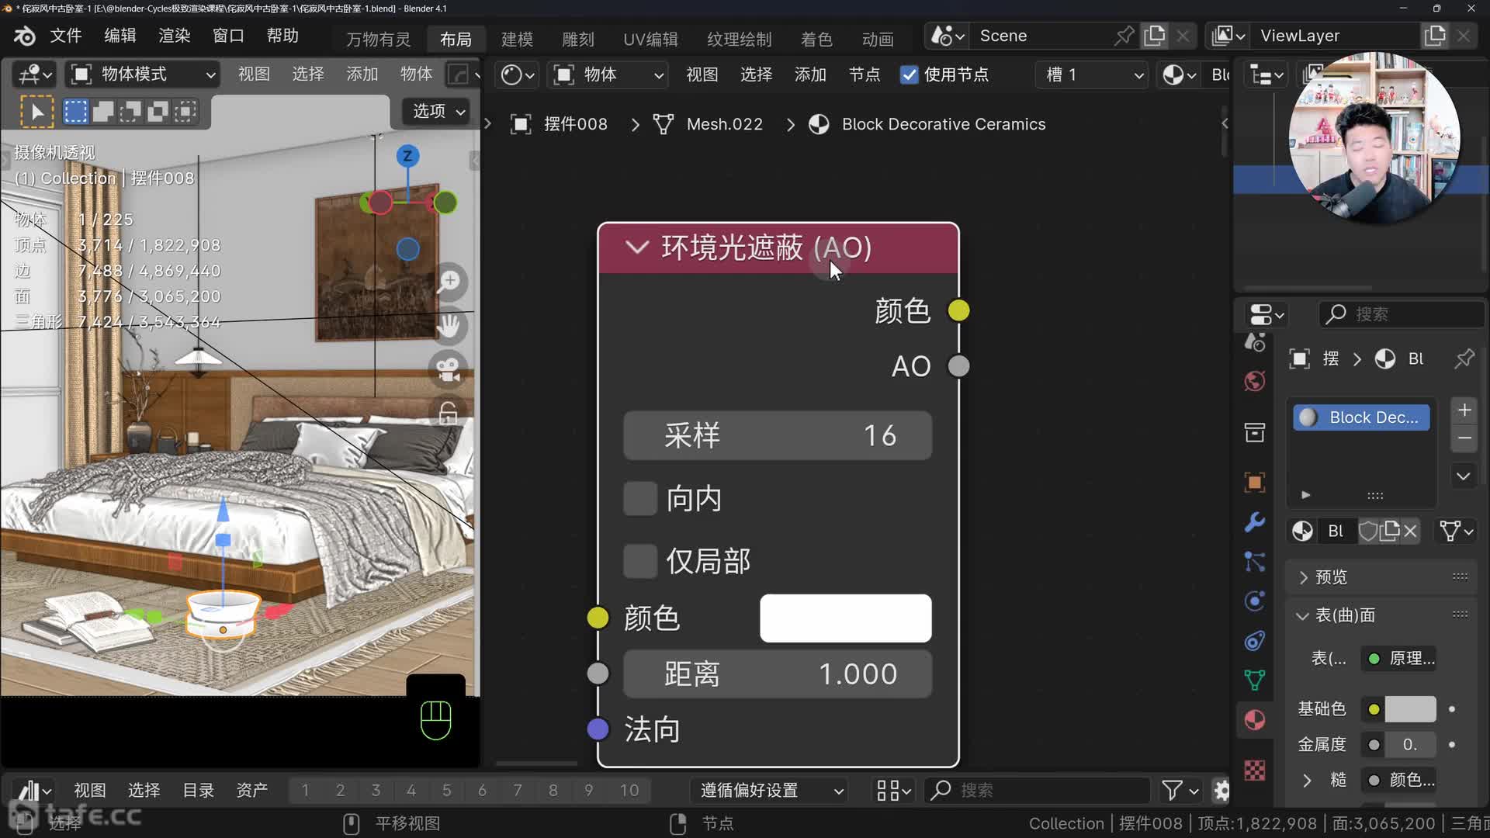Open the Object Data properties tab icon
1490x838 pixels.
(x=1255, y=680)
